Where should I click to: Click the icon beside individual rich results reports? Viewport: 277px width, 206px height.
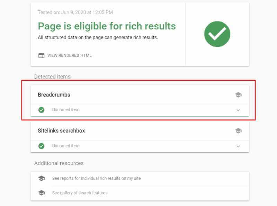click(x=42, y=178)
